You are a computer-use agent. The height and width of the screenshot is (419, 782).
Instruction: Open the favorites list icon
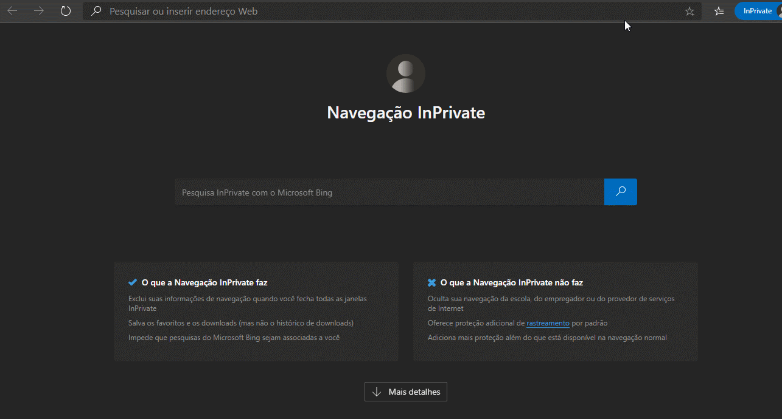pyautogui.click(x=719, y=11)
